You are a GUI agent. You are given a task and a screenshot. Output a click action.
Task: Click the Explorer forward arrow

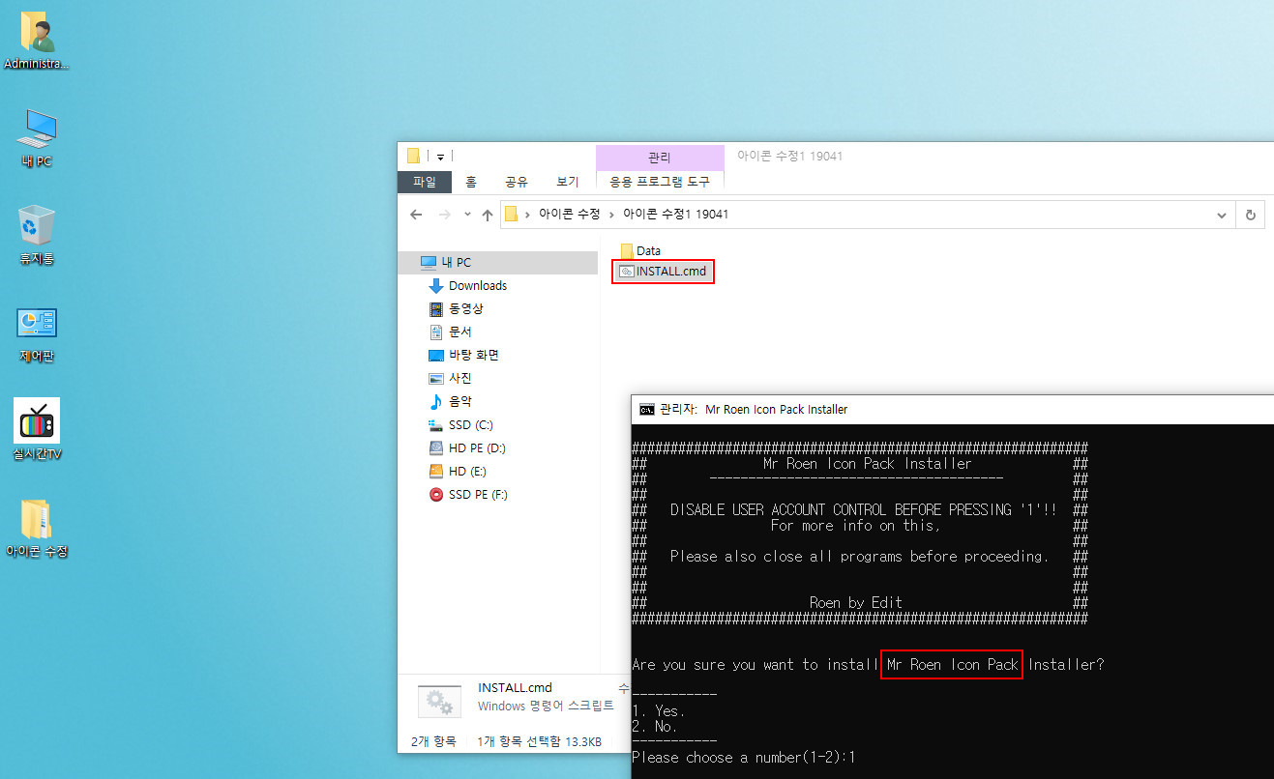[444, 215]
